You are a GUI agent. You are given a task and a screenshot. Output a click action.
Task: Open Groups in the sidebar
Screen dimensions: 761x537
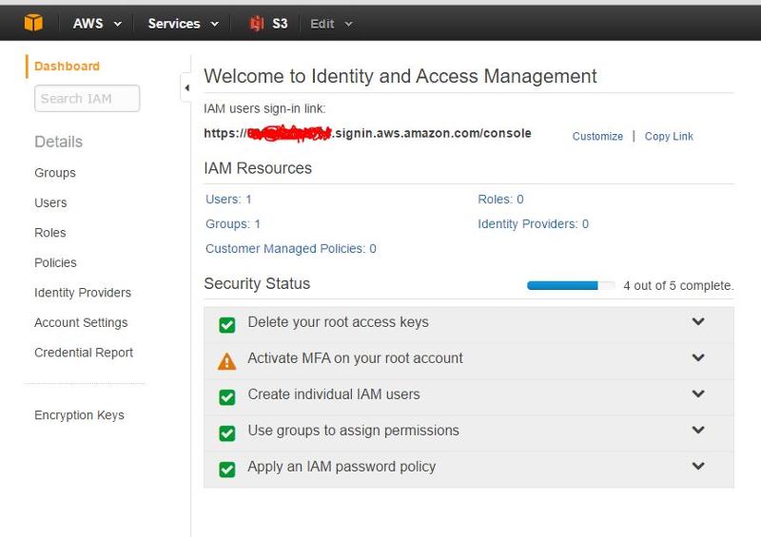click(55, 173)
